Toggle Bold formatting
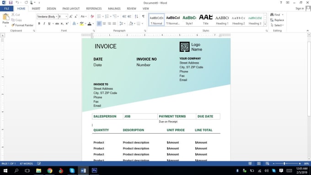Image resolution: width=311 pixels, height=175 pixels. (x=39, y=24)
